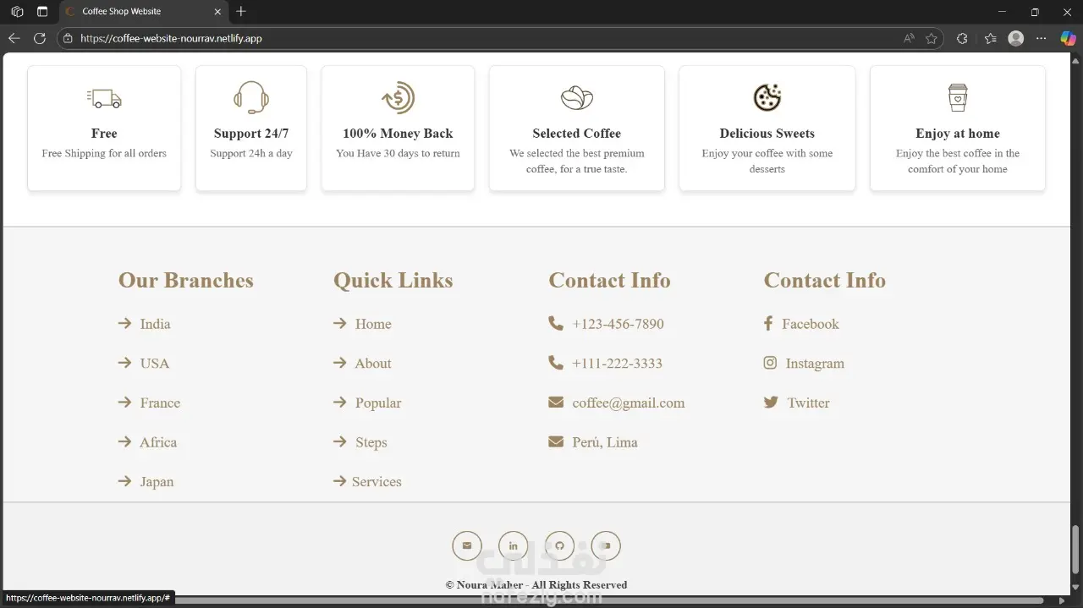Close the Coffee Shop Website tab
1083x608 pixels.
point(217,12)
